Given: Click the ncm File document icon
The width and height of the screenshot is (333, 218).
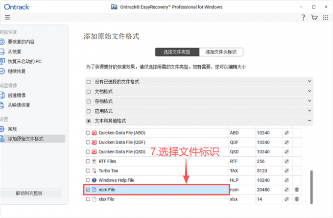Looking at the screenshot, I should point(95,190).
